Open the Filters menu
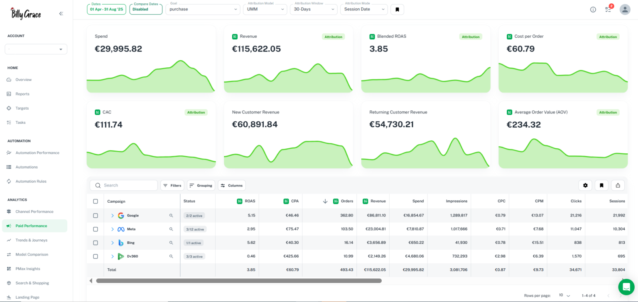The height and width of the screenshot is (302, 638). (x=172, y=185)
